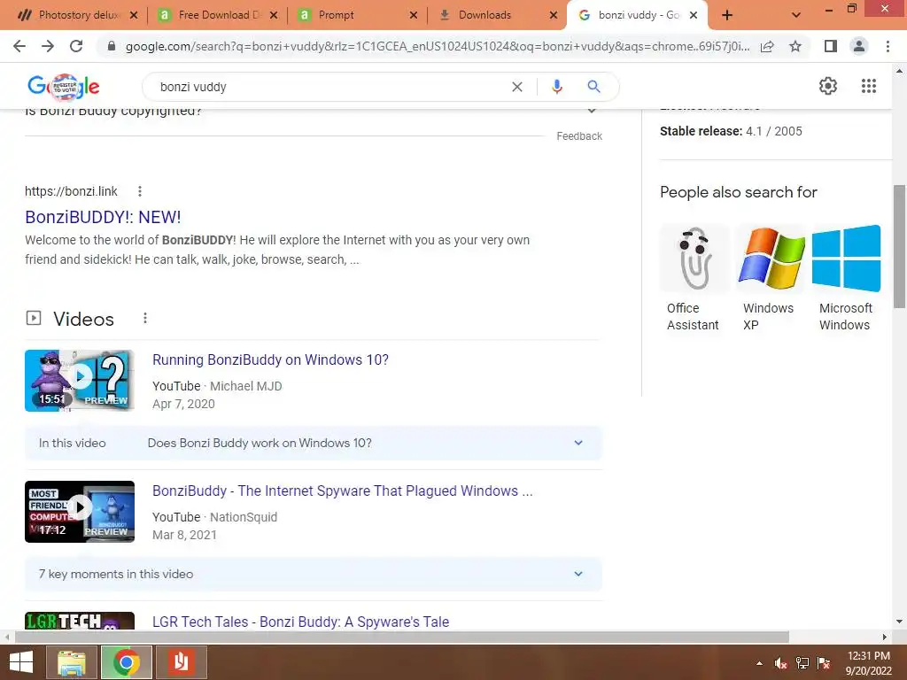907x680 pixels.
Task: Reload the current Google page
Action: coord(76,46)
